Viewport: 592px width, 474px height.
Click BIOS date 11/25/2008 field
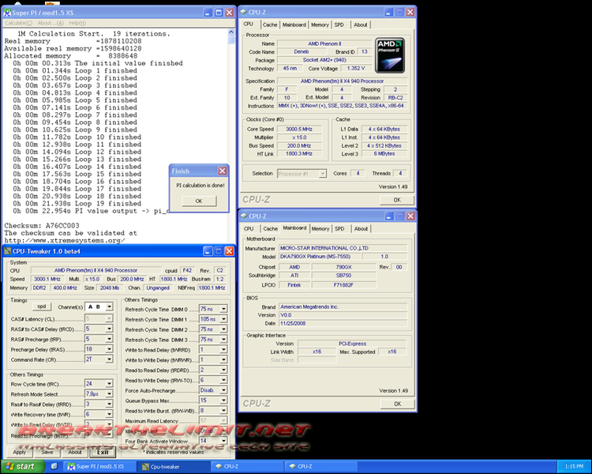click(x=343, y=324)
